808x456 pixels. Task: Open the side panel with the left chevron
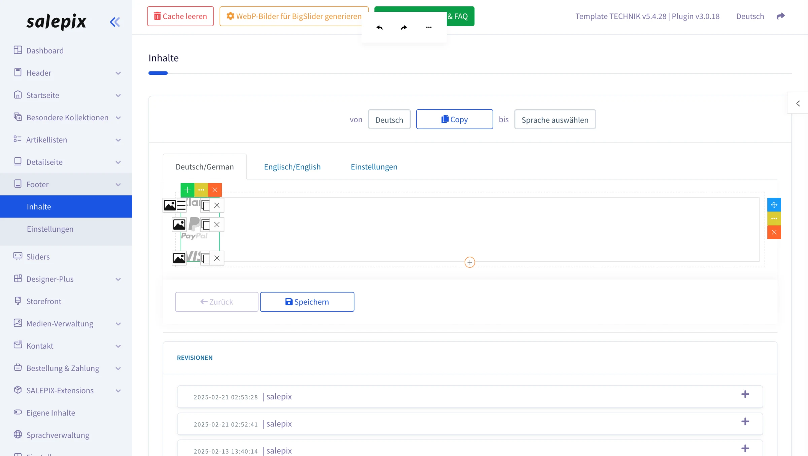coord(798,103)
